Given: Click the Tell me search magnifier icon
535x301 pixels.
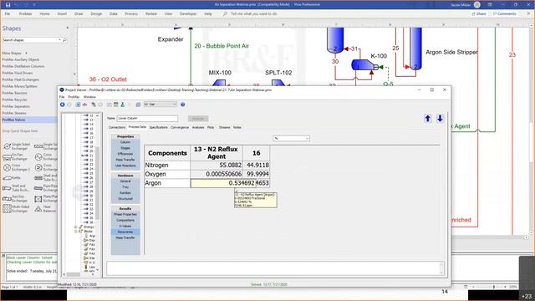Looking at the screenshot, I should click(x=225, y=13).
